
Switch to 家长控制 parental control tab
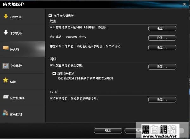pos(22,114)
